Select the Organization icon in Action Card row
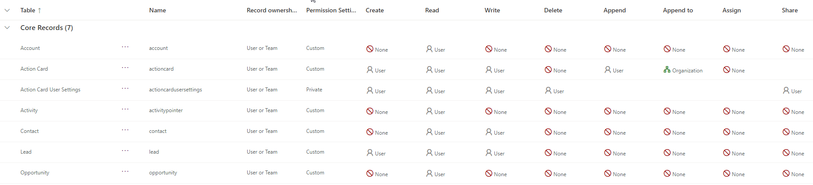Viewport: 813px width, 185px height. [667, 70]
